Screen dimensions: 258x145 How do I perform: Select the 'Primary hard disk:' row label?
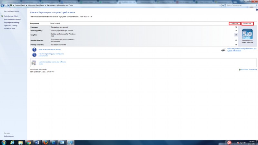click(37, 45)
